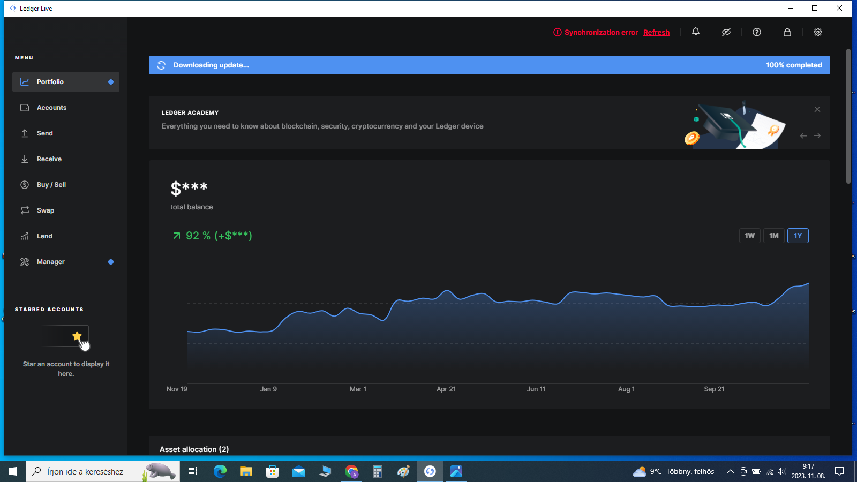Screen dimensions: 857x482
Task: Click the 92 % gain indicator
Action: [212, 236]
